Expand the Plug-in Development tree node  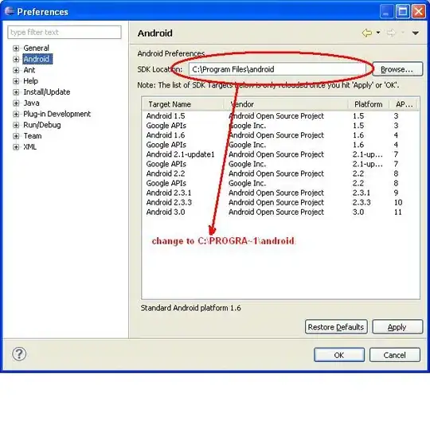click(x=16, y=114)
